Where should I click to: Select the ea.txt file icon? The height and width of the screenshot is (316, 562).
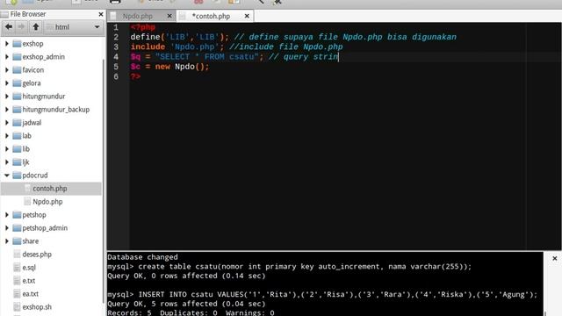[x=17, y=294]
